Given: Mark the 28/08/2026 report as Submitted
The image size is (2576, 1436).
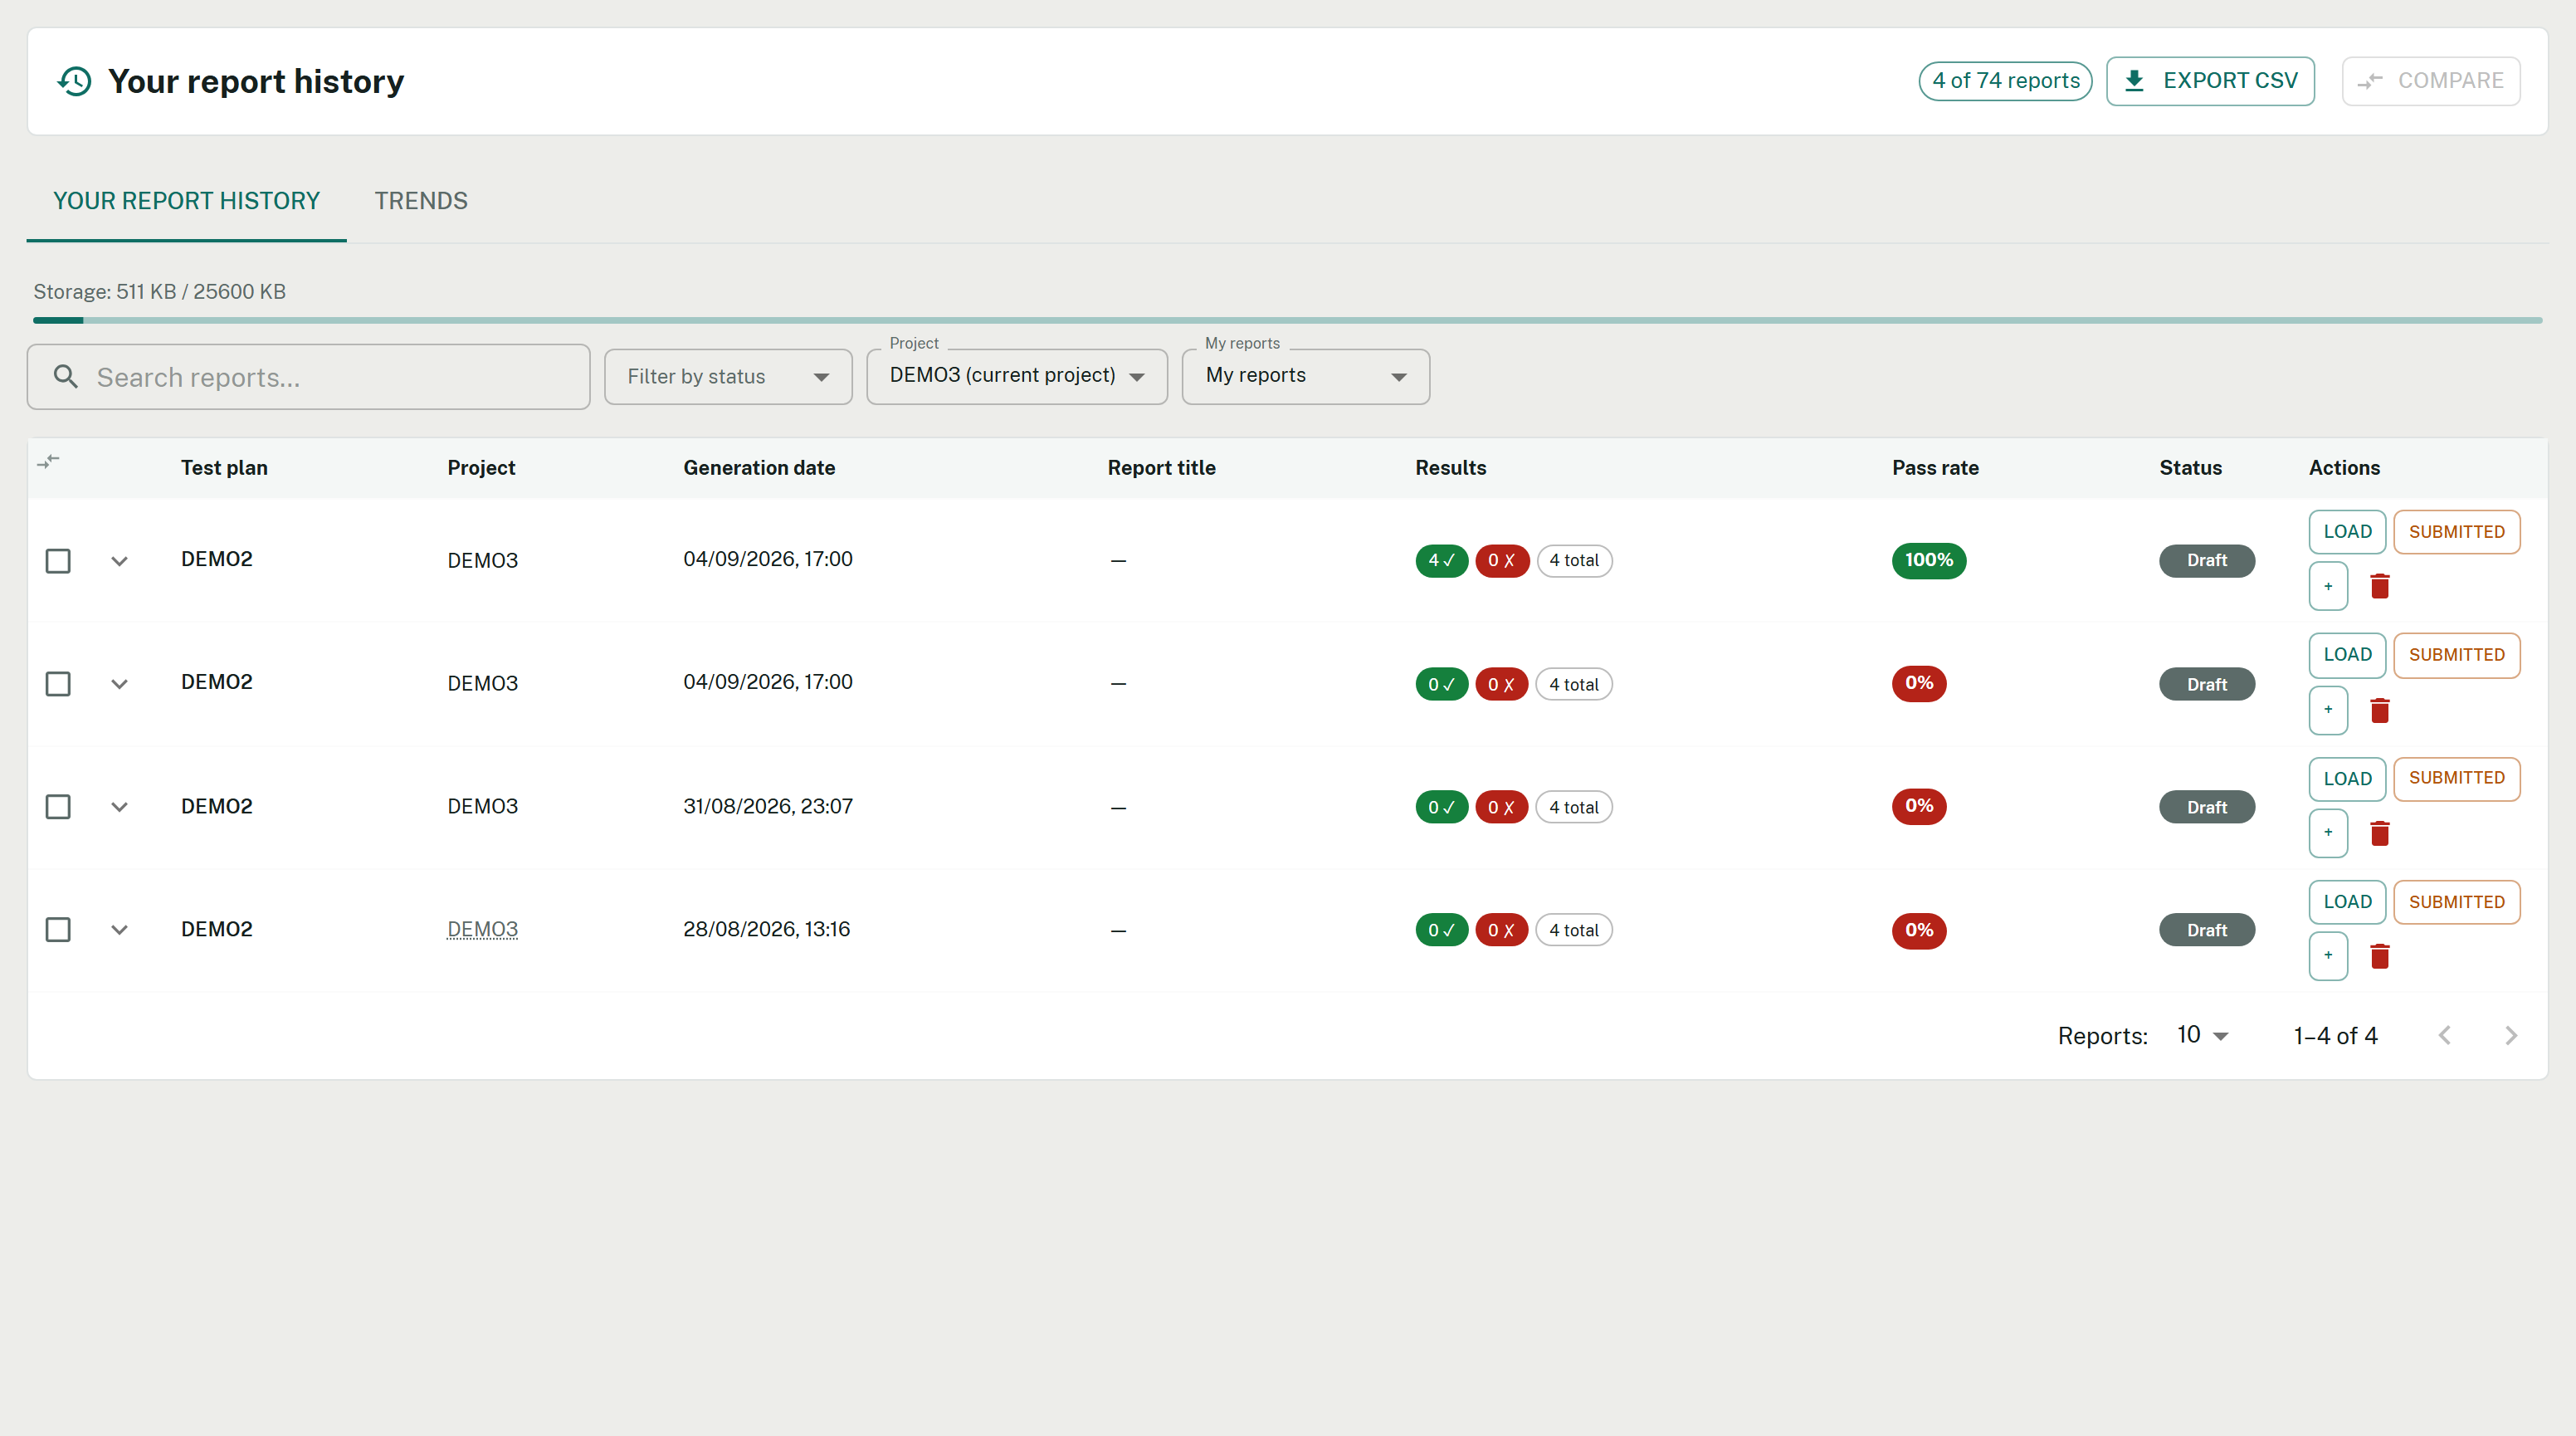Looking at the screenshot, I should click(2456, 902).
